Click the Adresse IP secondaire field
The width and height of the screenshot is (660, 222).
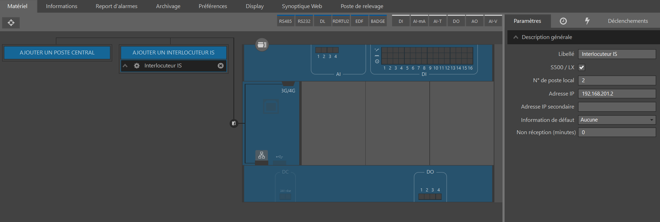(x=617, y=107)
